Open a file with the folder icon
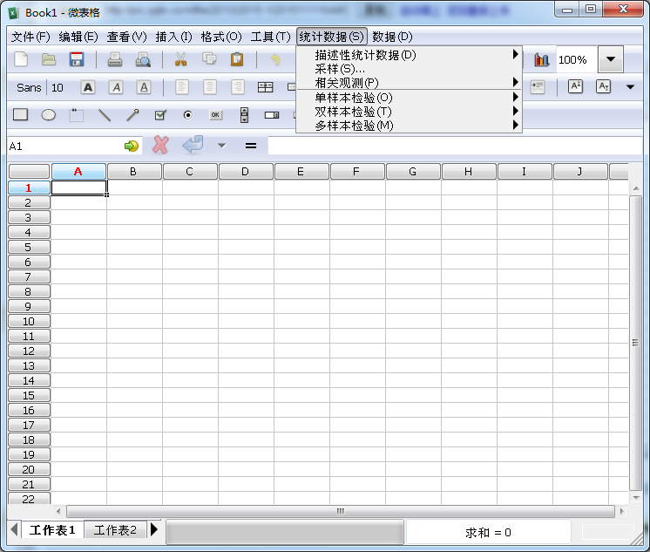This screenshot has height=552, width=650. tap(49, 60)
